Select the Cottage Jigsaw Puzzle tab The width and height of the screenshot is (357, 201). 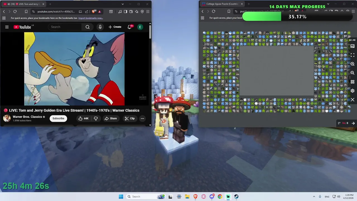click(222, 4)
